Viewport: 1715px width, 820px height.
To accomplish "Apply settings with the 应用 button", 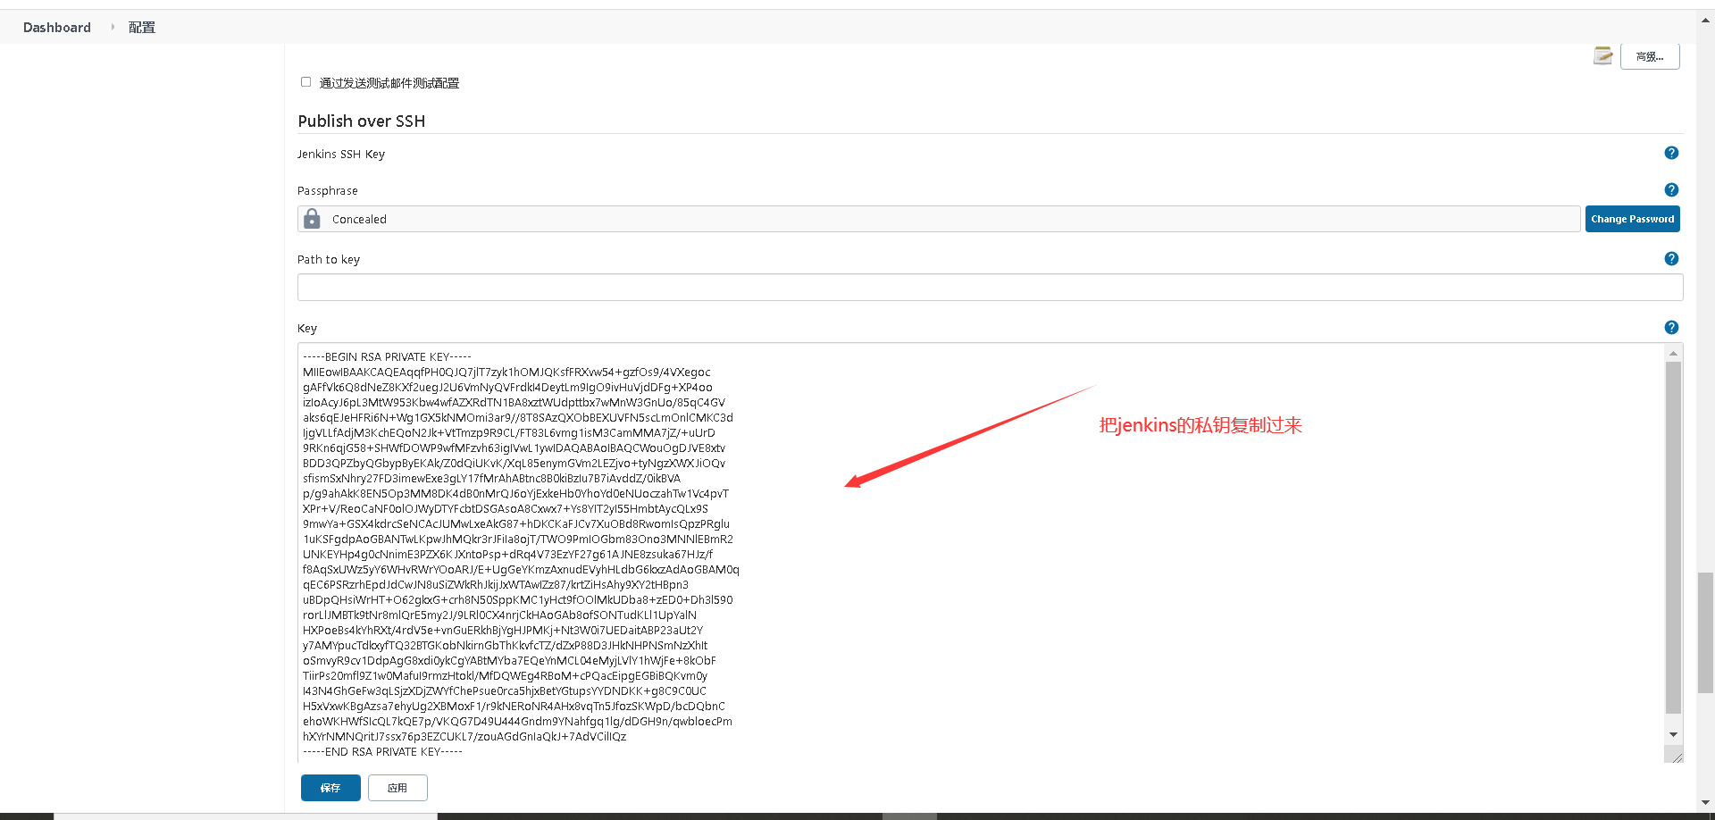I will click(x=397, y=788).
